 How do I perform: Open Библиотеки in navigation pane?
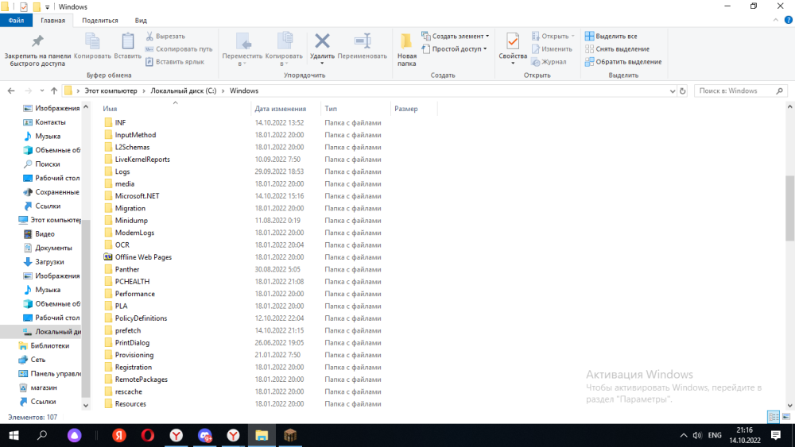click(x=49, y=345)
